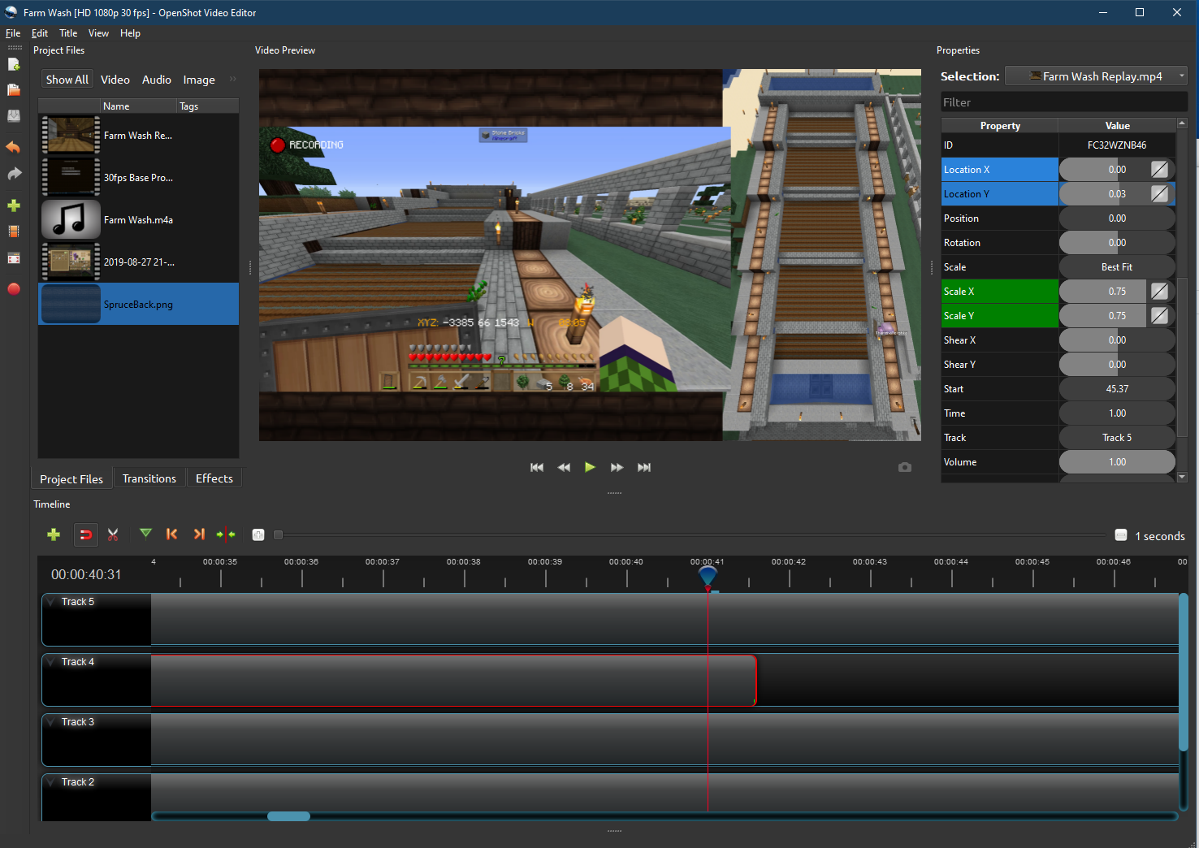Open the Edit menu

click(40, 33)
